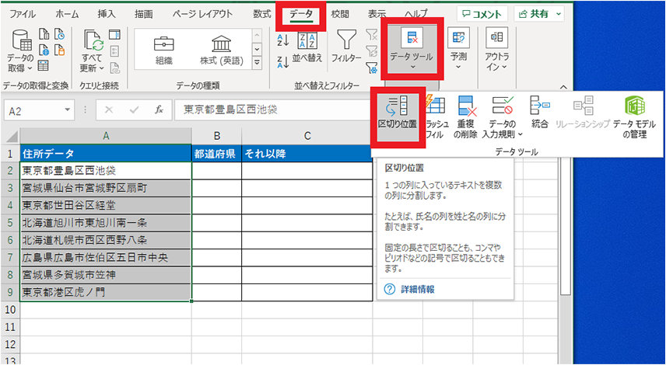Click the cancel X in formula bar
Viewport: 666px width, 365px height.
click(x=109, y=110)
